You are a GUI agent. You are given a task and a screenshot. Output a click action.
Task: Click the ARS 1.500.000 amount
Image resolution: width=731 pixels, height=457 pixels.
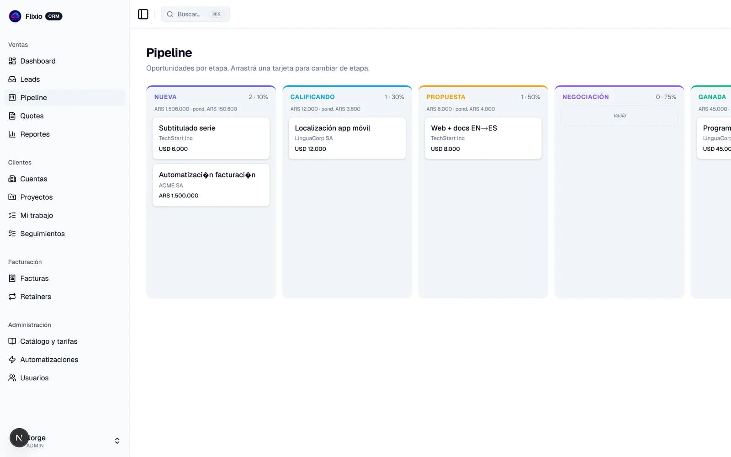coord(179,196)
